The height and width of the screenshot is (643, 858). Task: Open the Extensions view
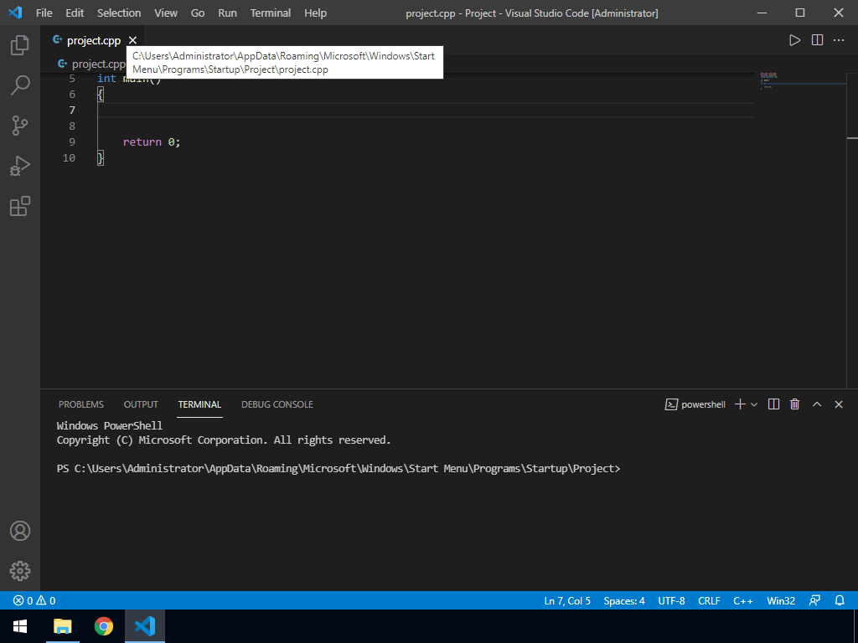[20, 206]
